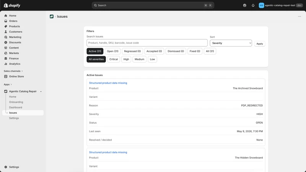The width and height of the screenshot is (306, 172).
Task: Click the Orders inbox icon
Action: point(6,21)
